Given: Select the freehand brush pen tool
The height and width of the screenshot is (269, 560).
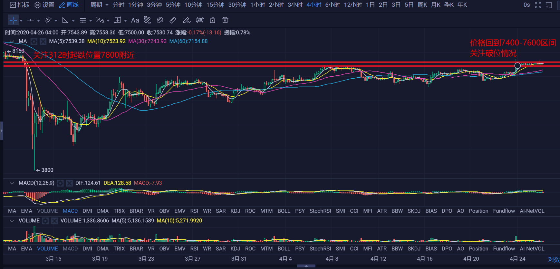Looking at the screenshot, I should coord(187,20).
